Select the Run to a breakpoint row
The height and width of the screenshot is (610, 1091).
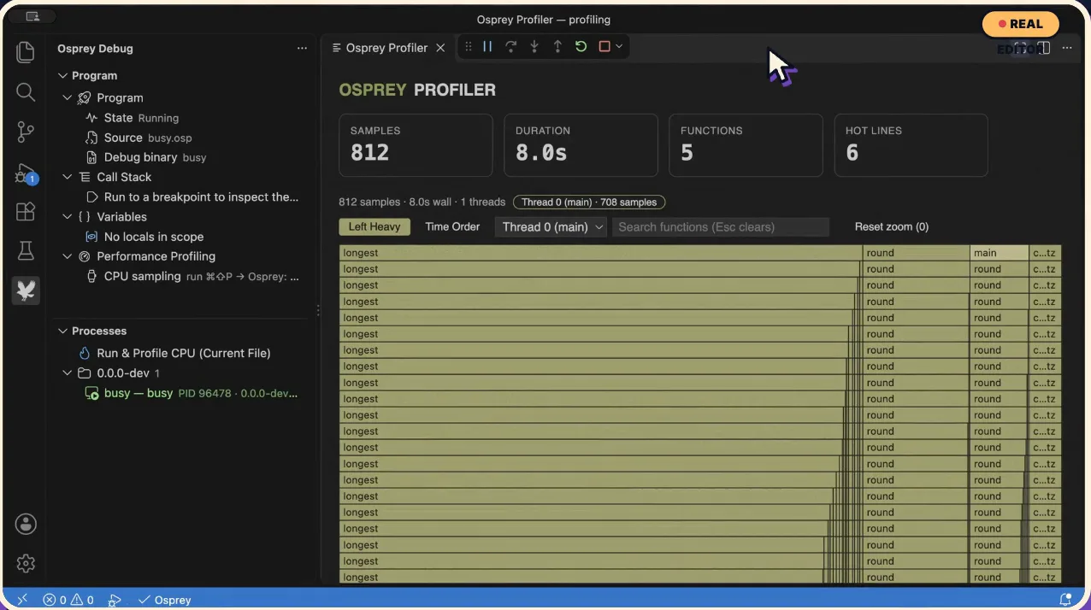(181, 196)
